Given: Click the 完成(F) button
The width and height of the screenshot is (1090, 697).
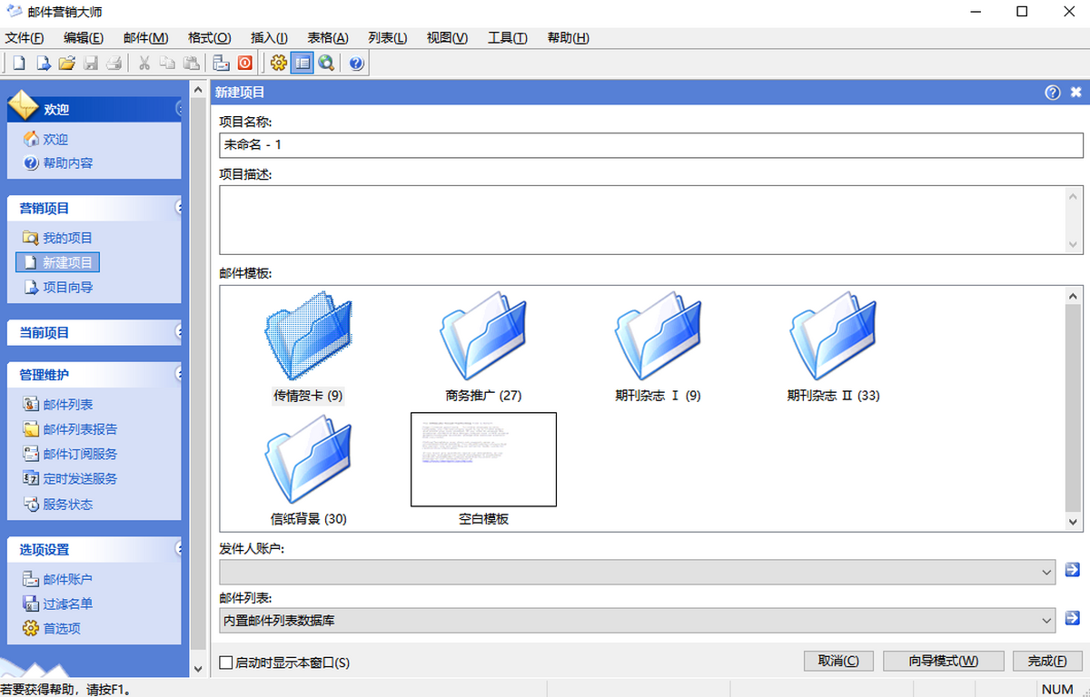Looking at the screenshot, I should tap(1048, 661).
